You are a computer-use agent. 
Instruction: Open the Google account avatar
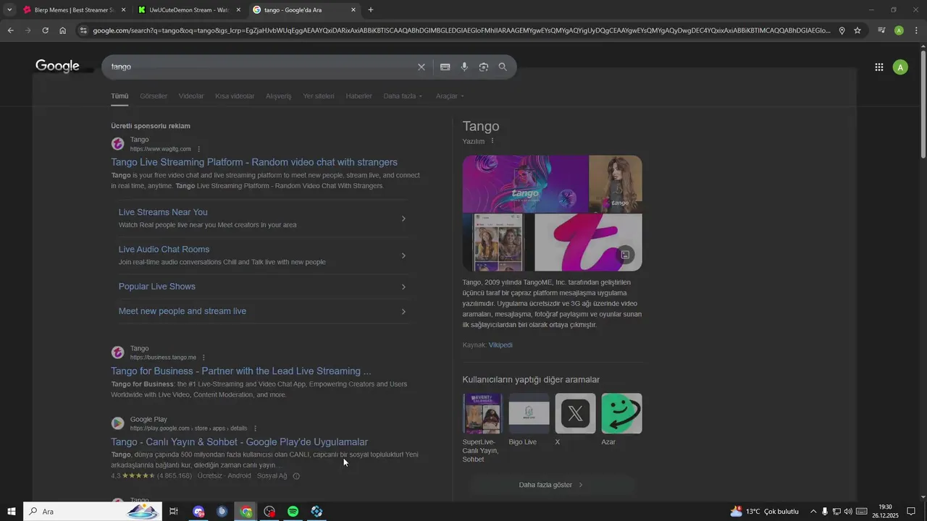(x=900, y=67)
